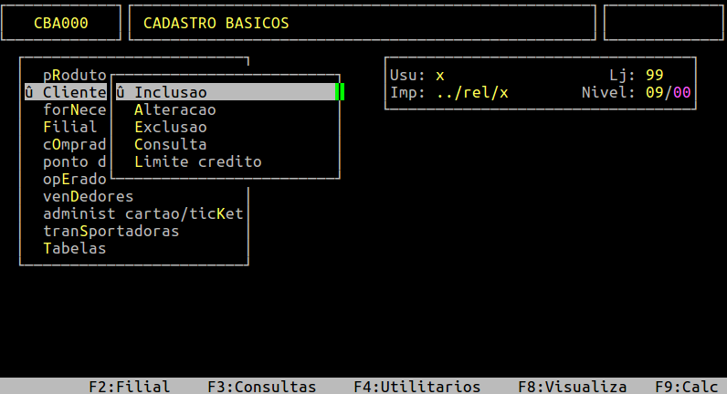Select Limite credito in submenu
Viewport: 727px width, 394px height.
tap(198, 161)
